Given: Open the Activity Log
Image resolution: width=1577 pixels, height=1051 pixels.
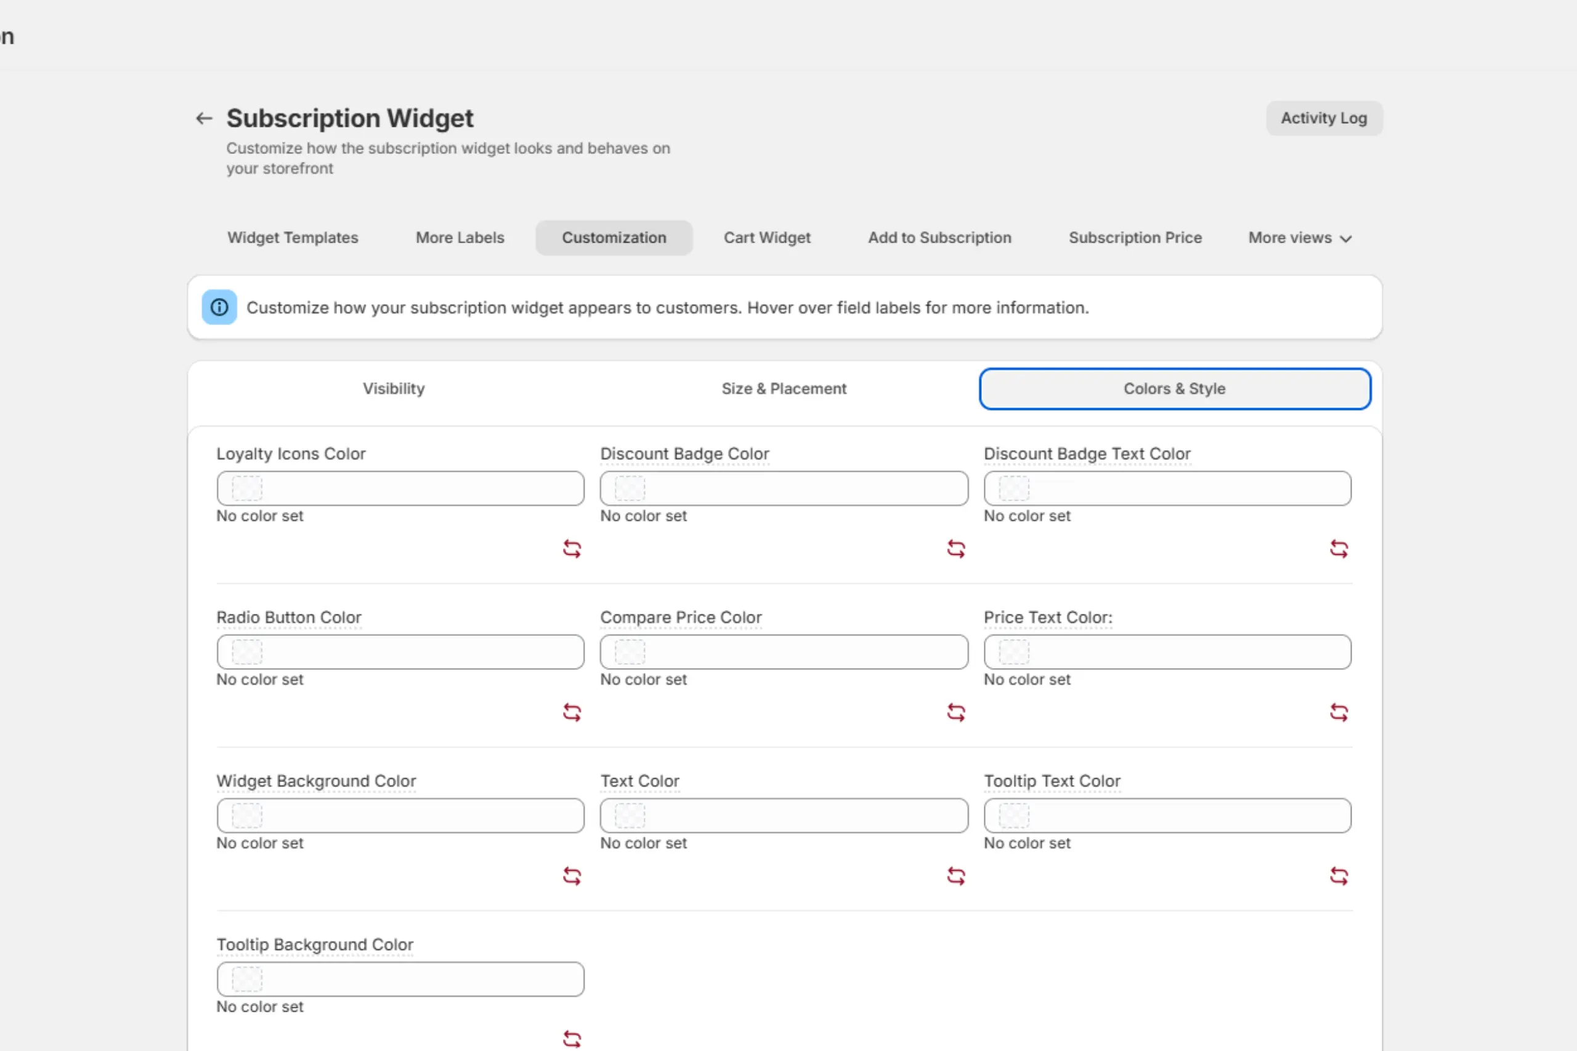Looking at the screenshot, I should (x=1324, y=118).
